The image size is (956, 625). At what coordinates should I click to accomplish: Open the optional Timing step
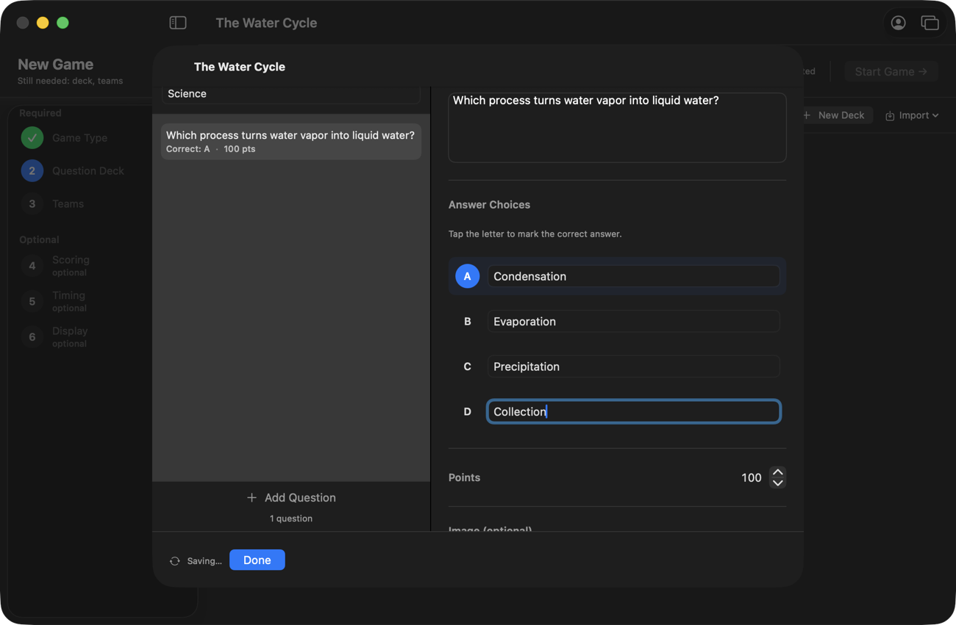pos(54,301)
